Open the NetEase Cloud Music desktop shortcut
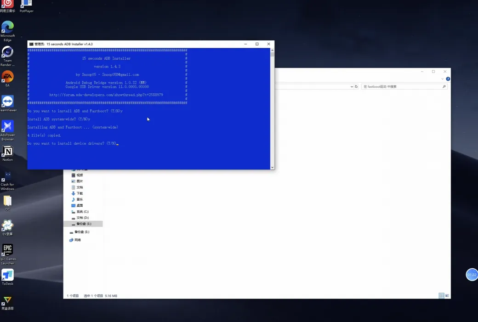Viewport: 478px width, 322px height. [8, 6]
